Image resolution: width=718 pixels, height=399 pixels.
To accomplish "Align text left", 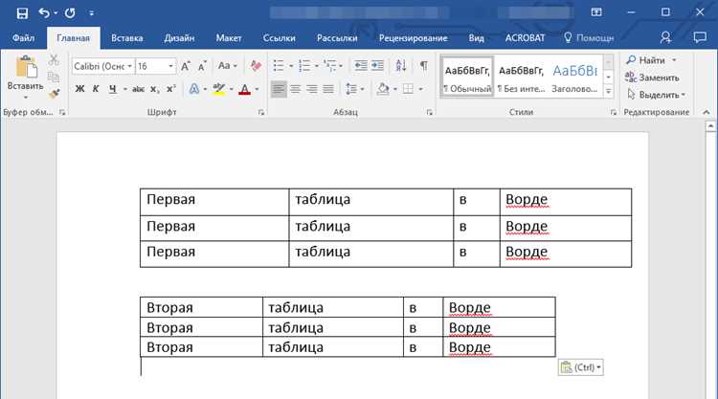I will [x=279, y=89].
